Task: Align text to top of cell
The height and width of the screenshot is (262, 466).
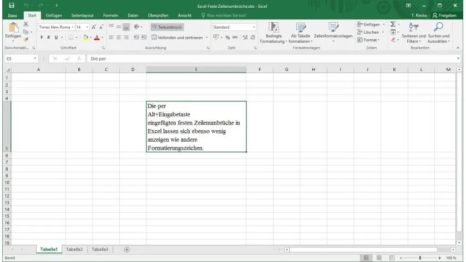Action: [111, 27]
